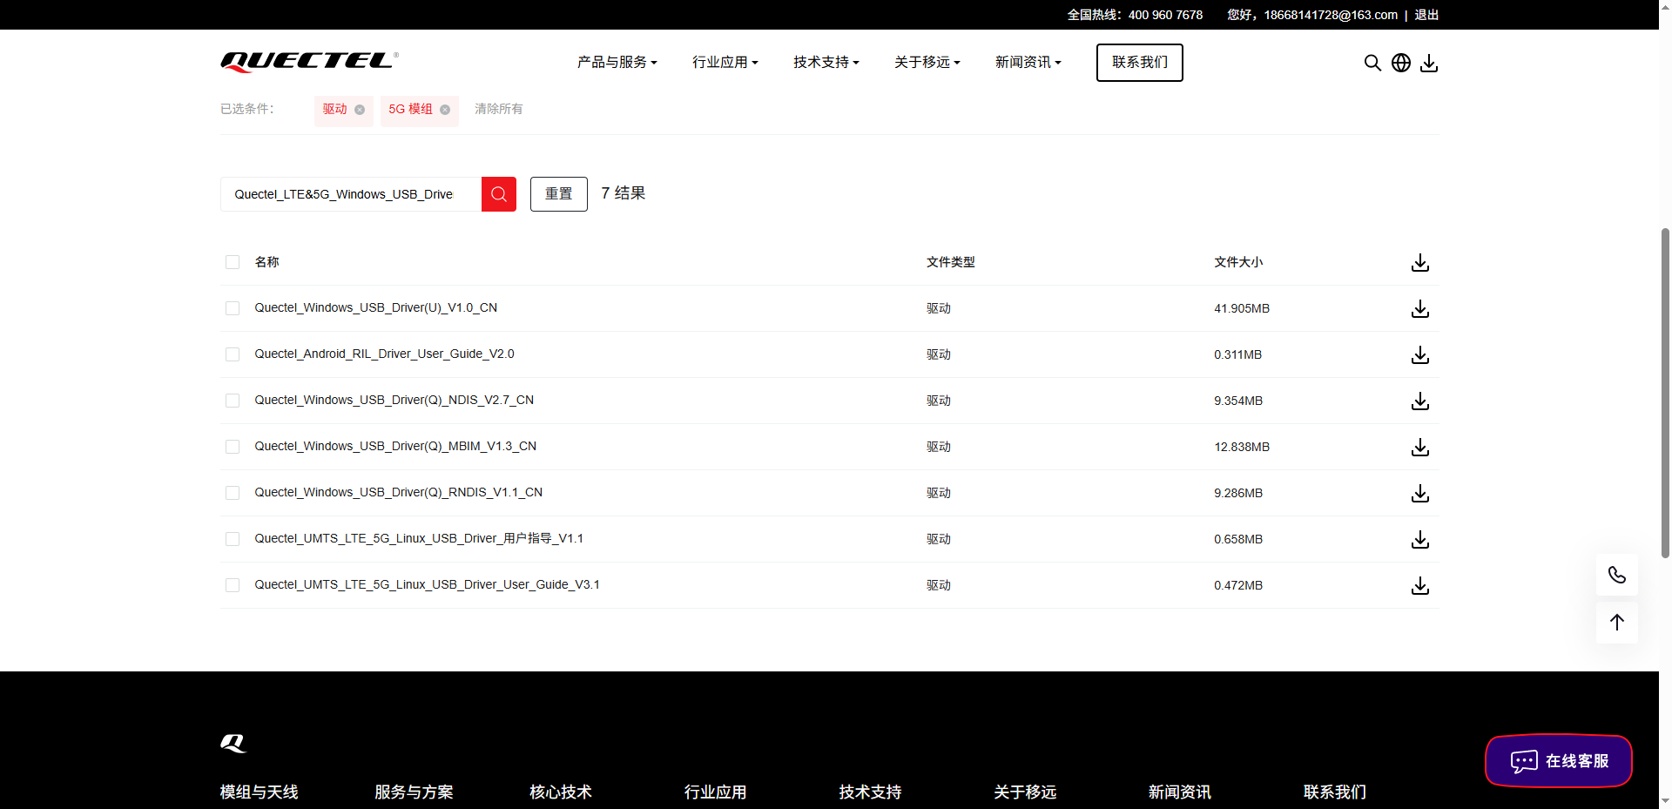Toggle the select-all checkbox beside 名称
1672x809 pixels.
pyautogui.click(x=233, y=262)
